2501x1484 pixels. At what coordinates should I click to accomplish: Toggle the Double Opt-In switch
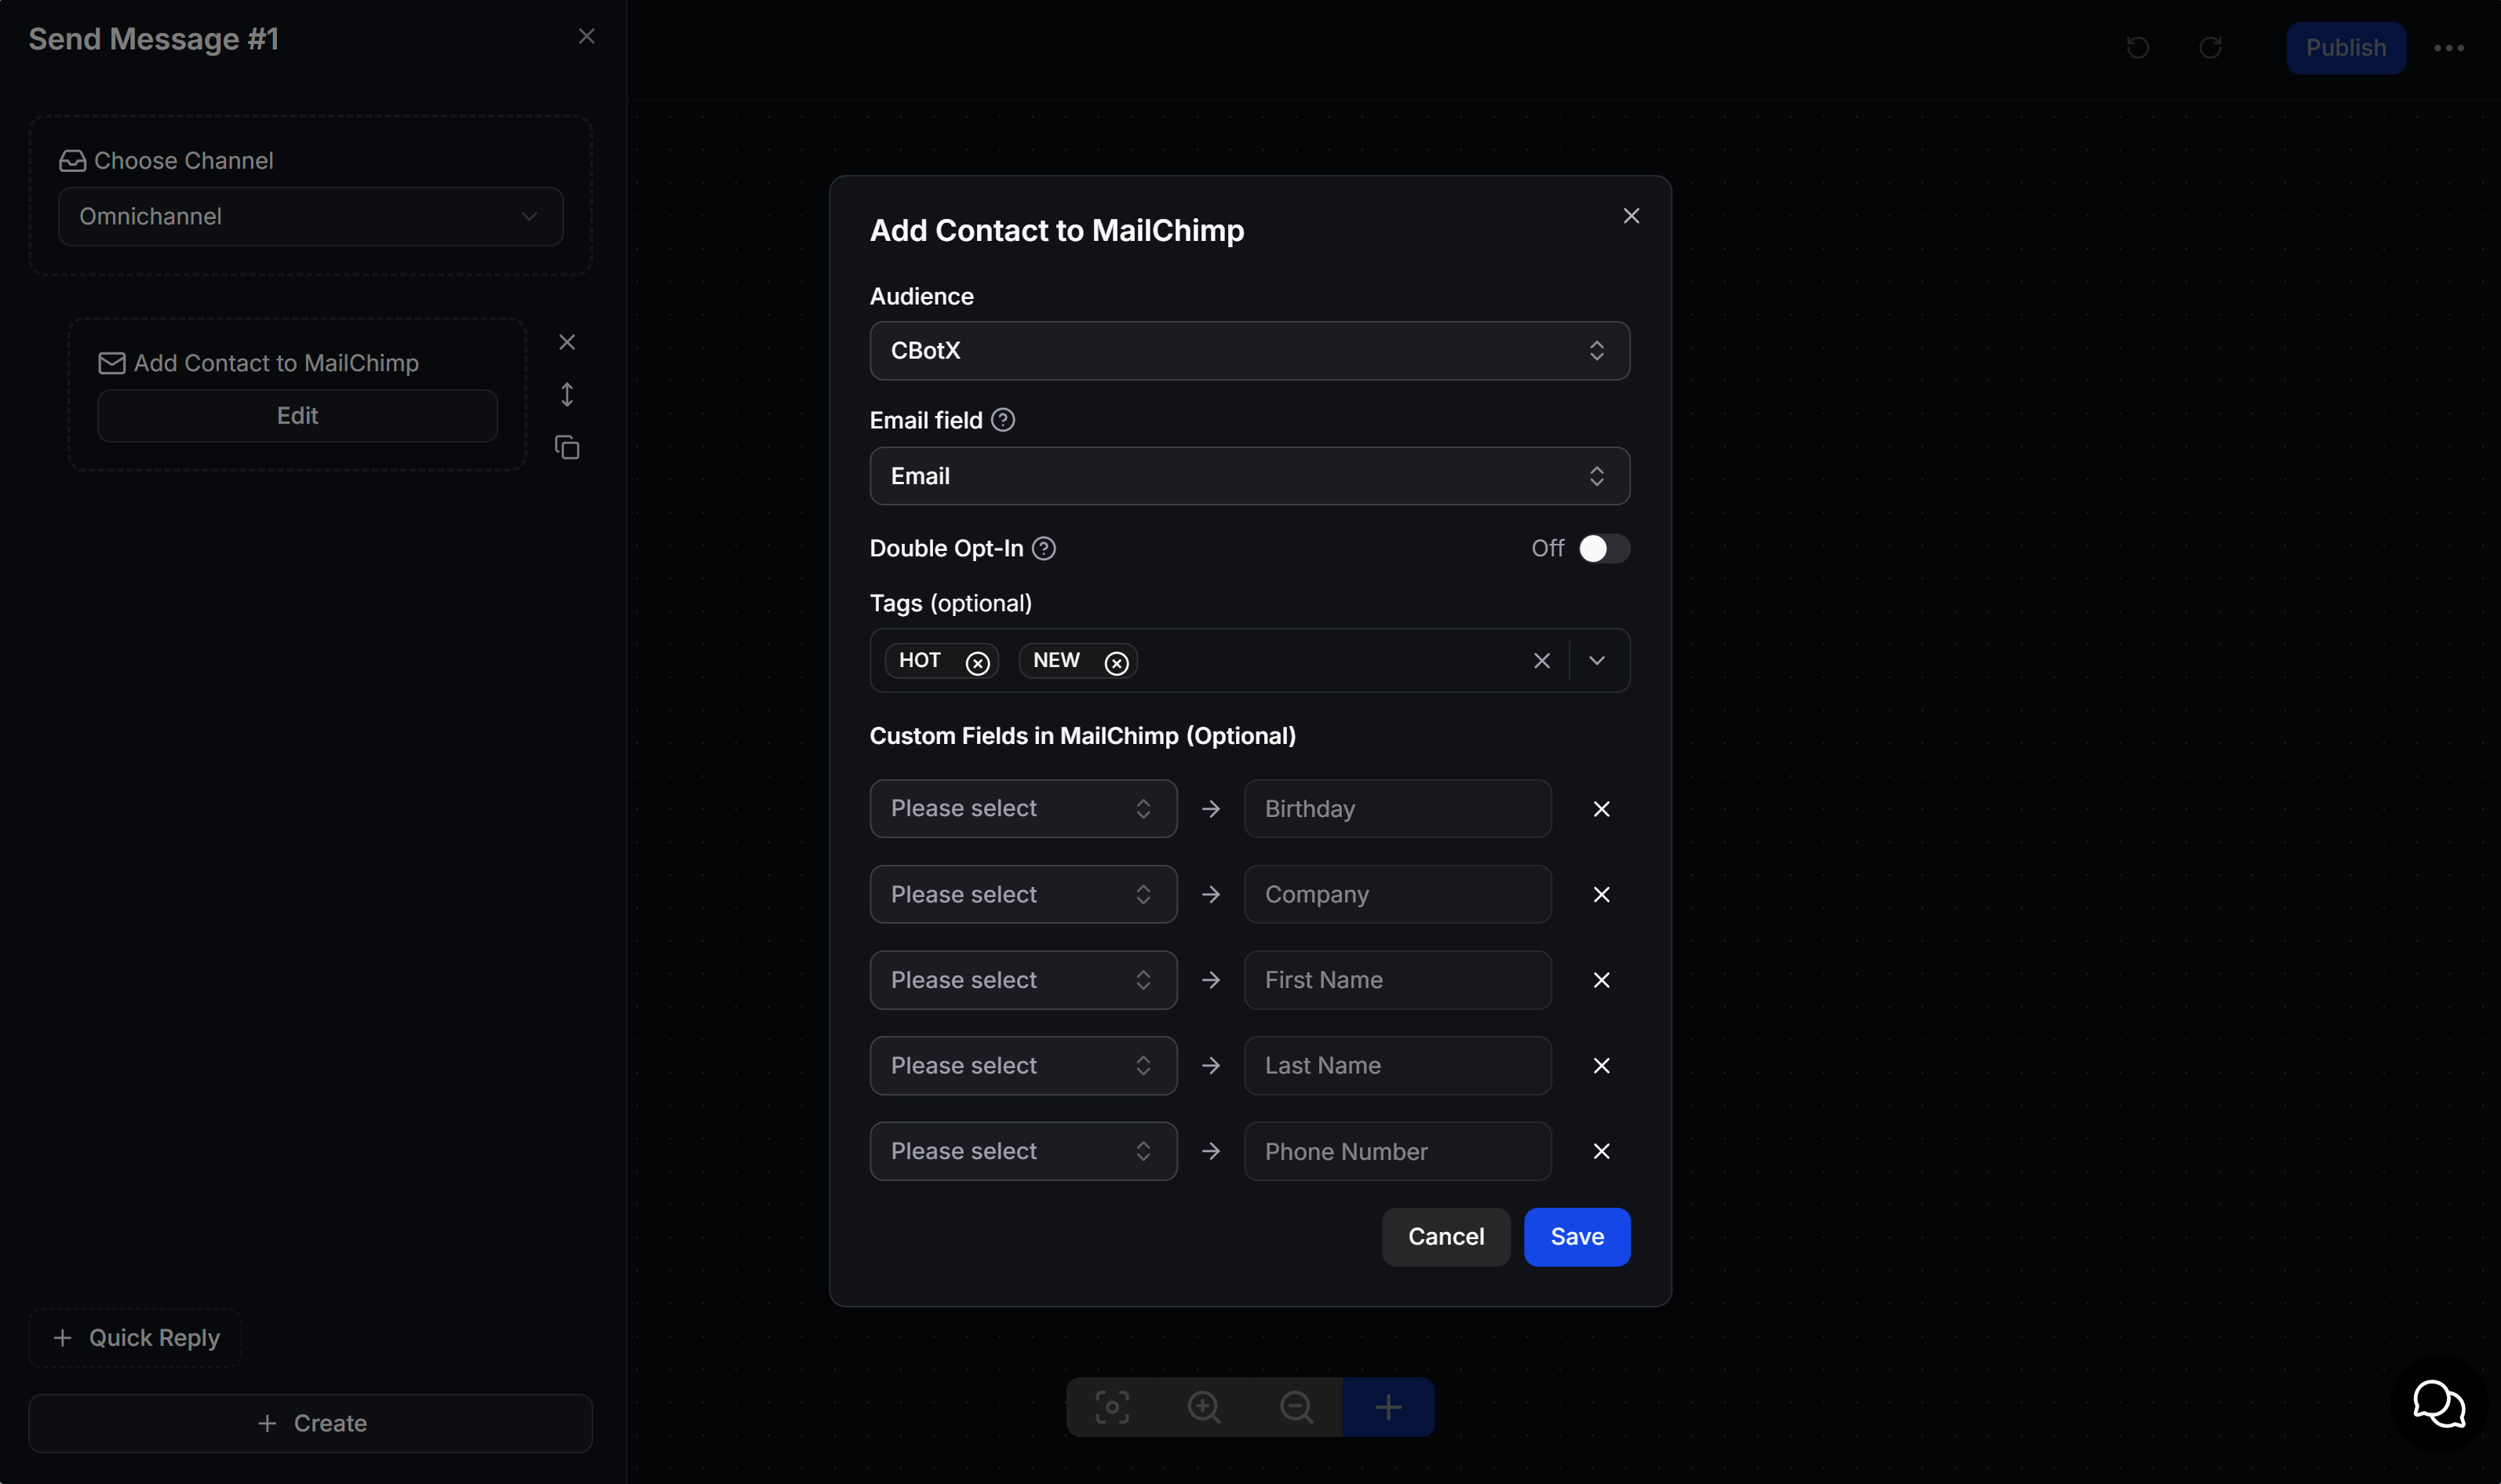click(x=1604, y=549)
